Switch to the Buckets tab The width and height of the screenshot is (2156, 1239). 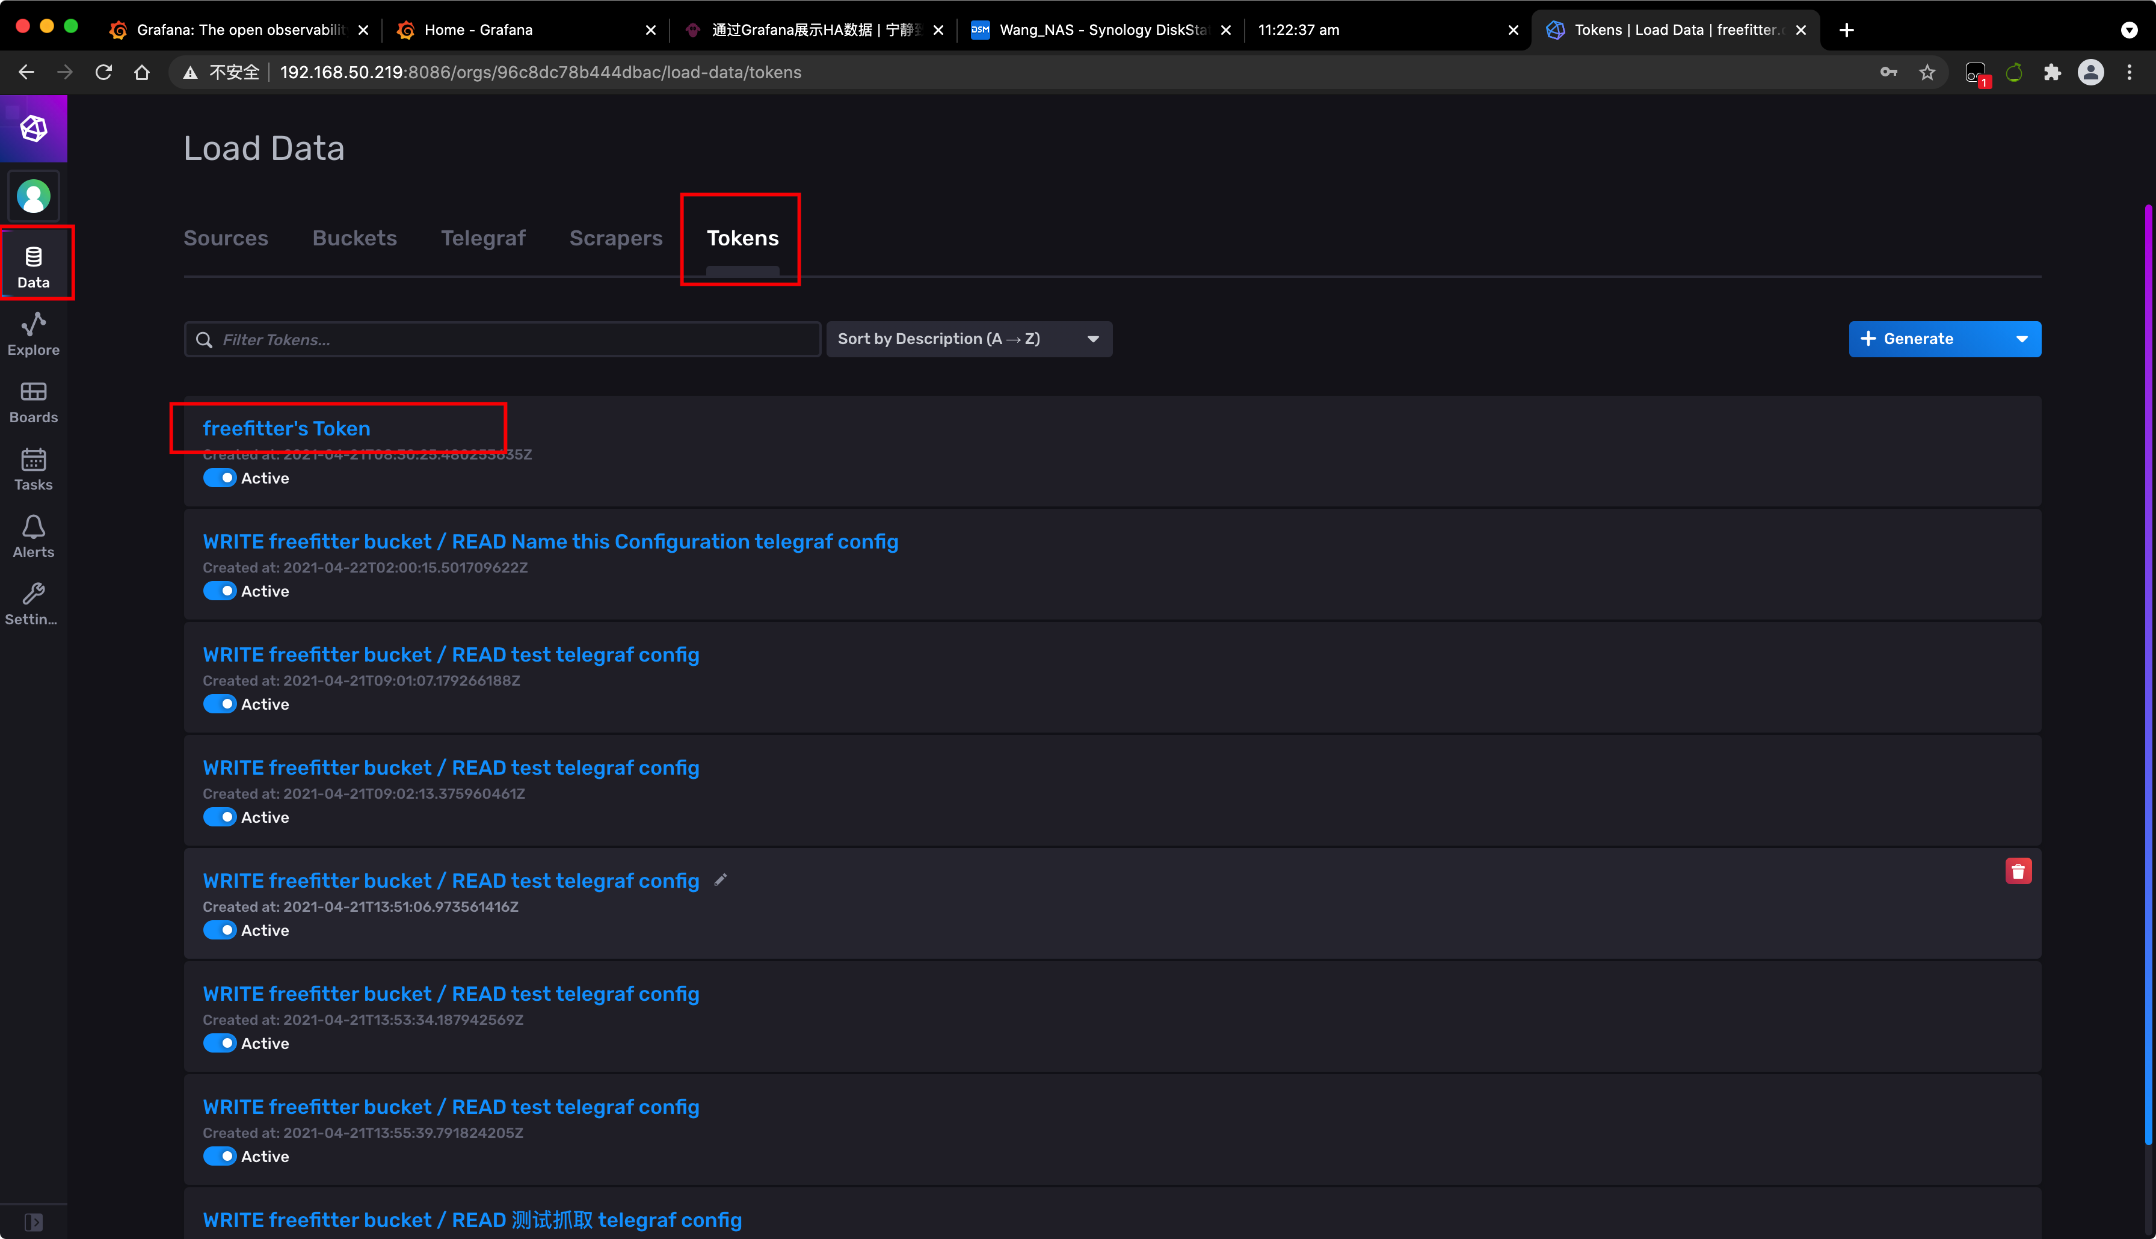click(355, 238)
